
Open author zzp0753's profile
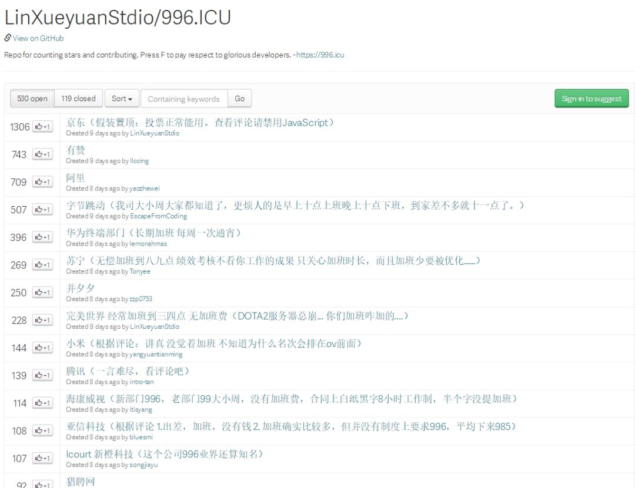coord(141,299)
